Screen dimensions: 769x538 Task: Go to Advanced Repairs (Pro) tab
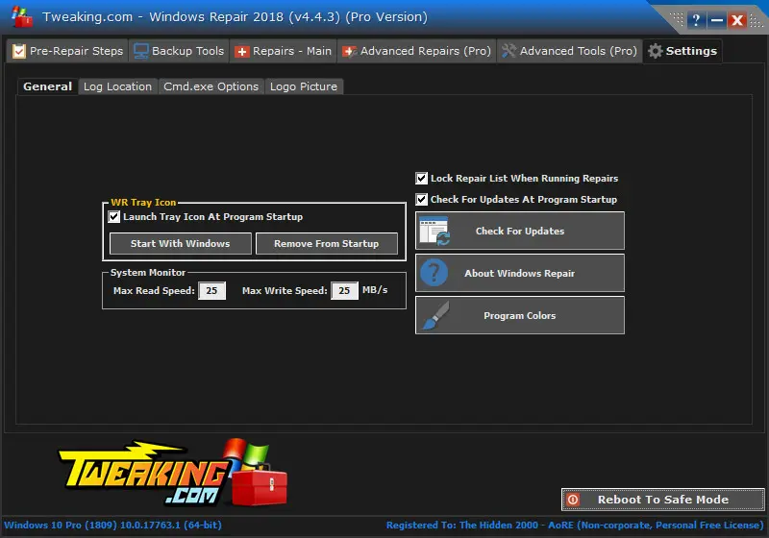pyautogui.click(x=416, y=51)
